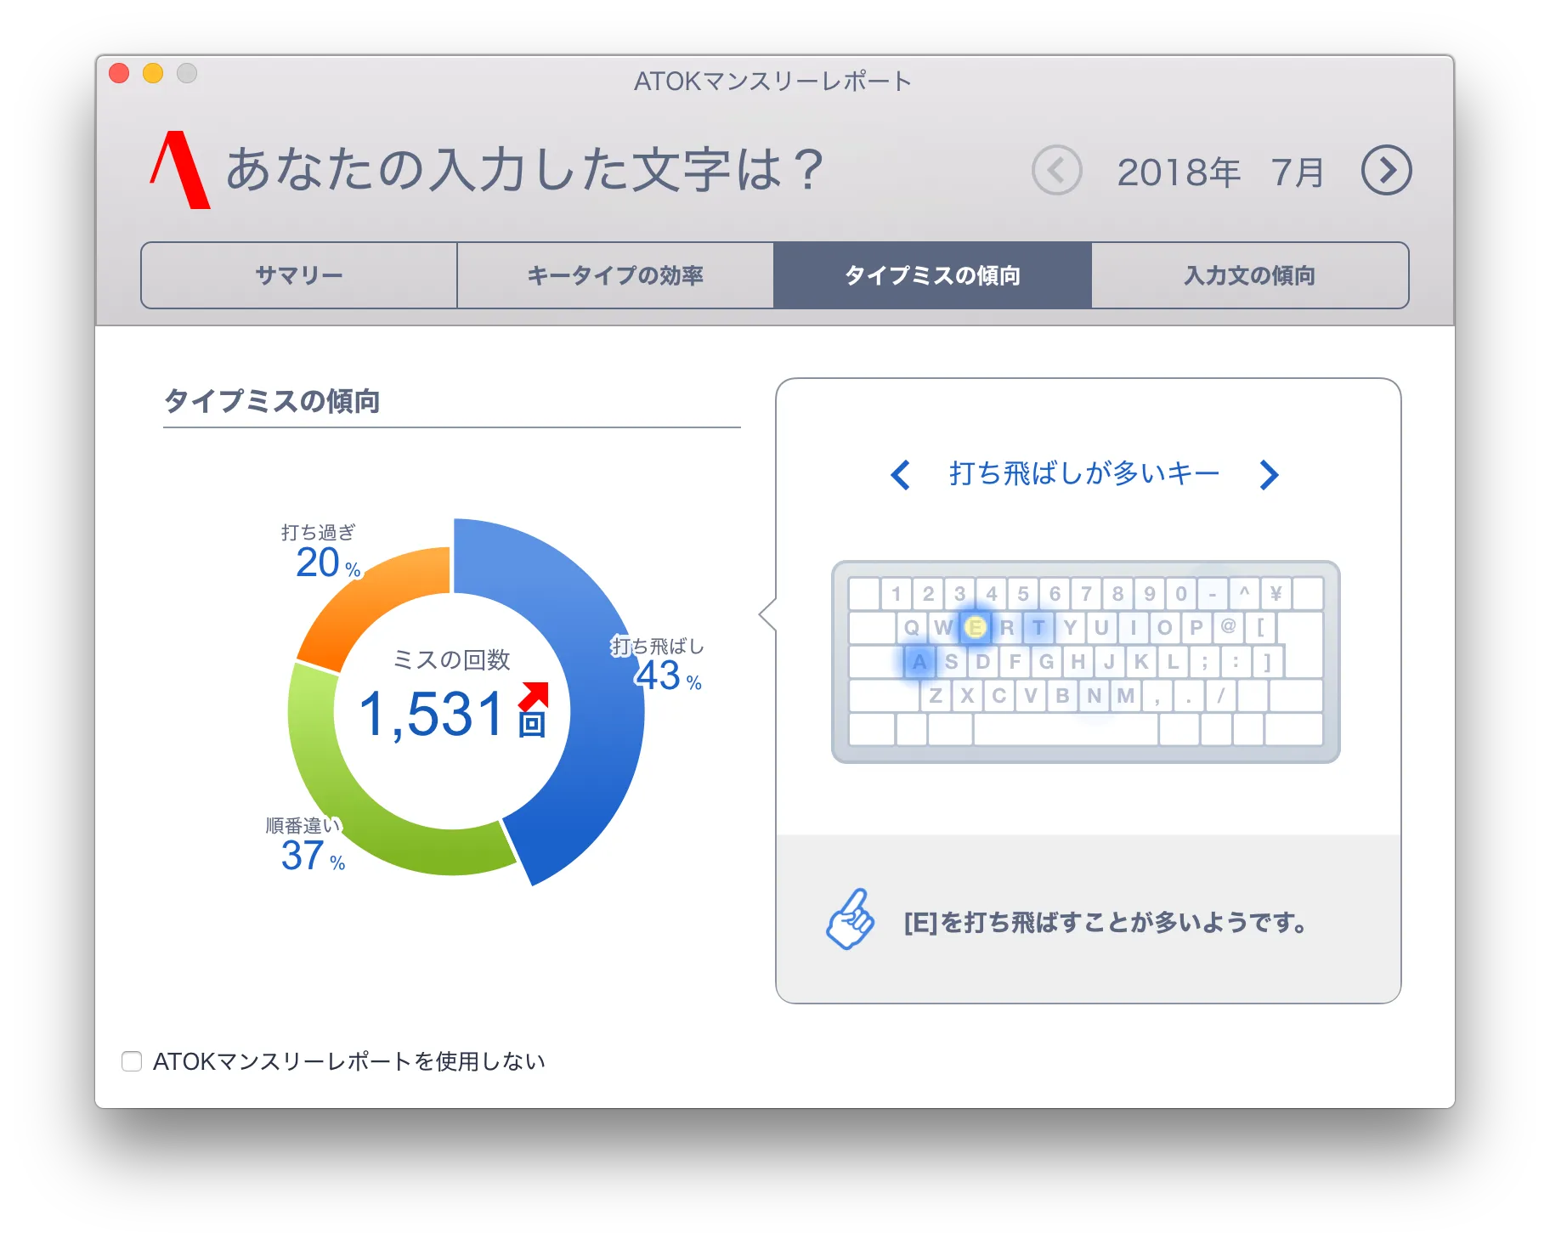Click the highlighted E key on keyboard
The image size is (1550, 1244).
(x=975, y=628)
